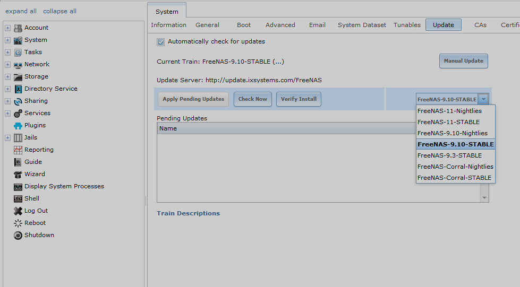Open the Train Descriptions section
Image resolution: width=520 pixels, height=287 pixels.
point(189,213)
